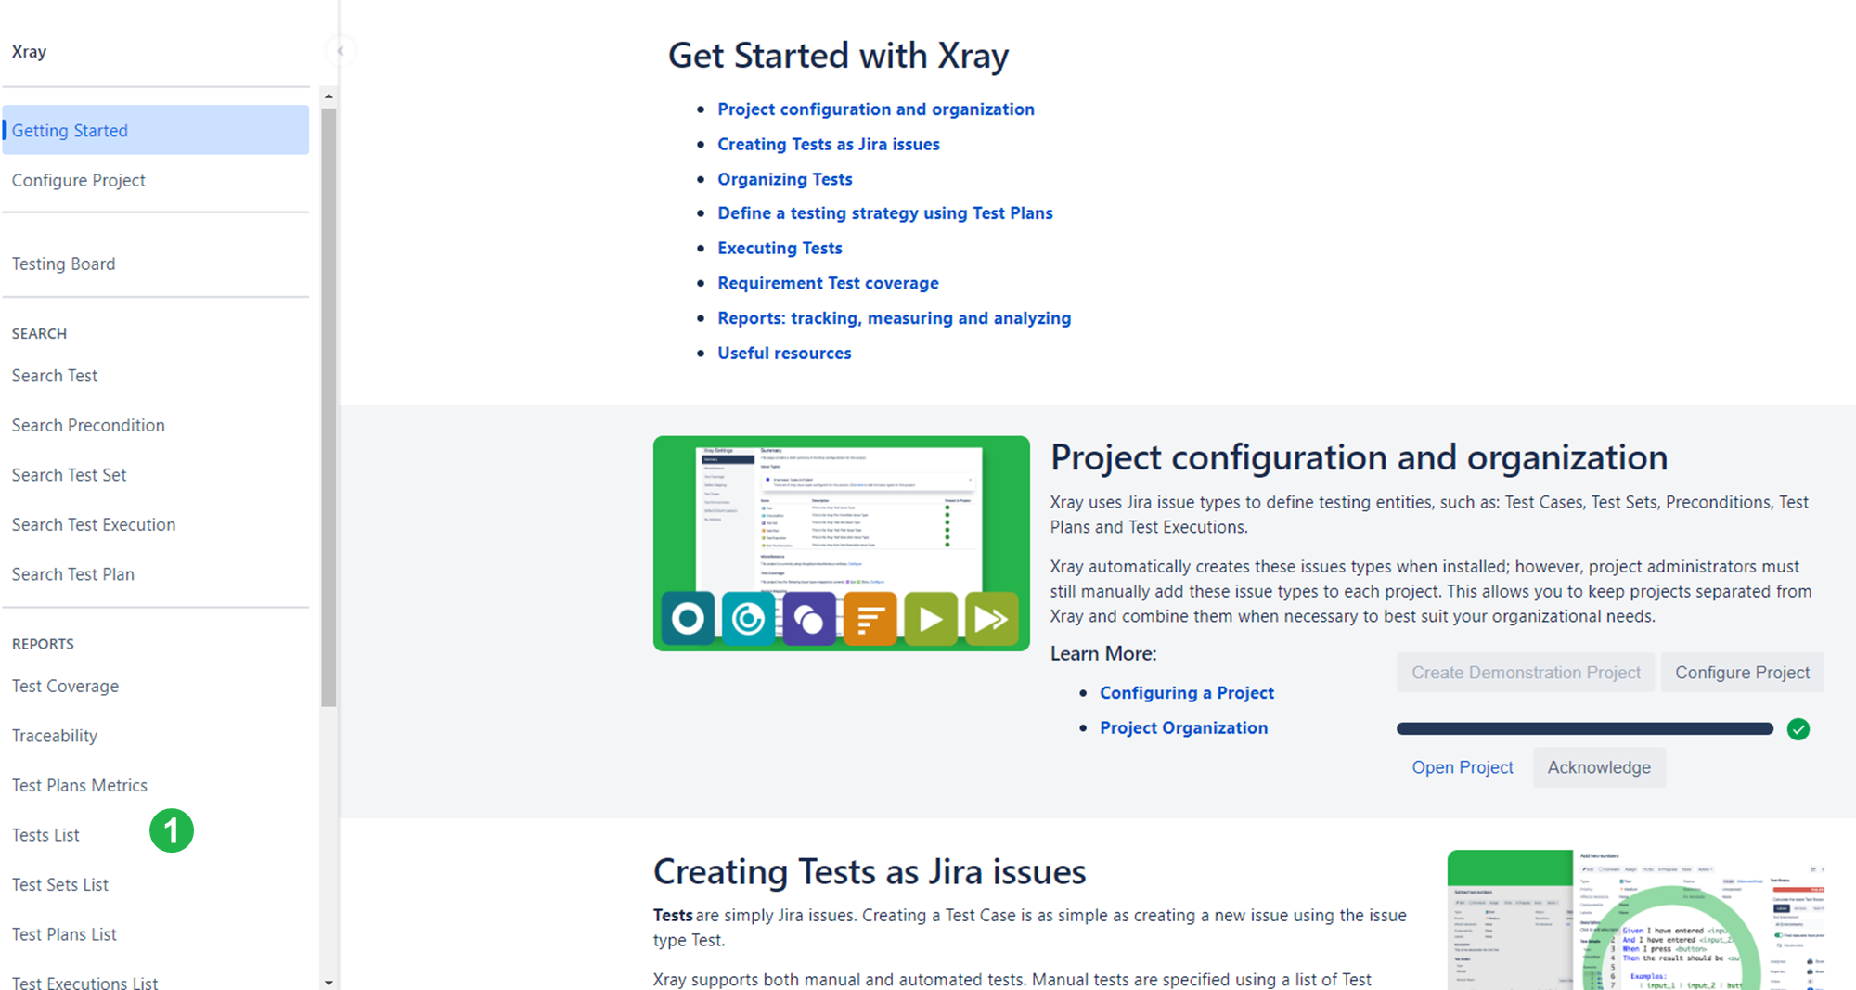
Task: Open Search Test Execution page
Action: tap(156, 524)
